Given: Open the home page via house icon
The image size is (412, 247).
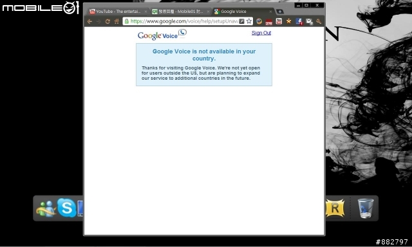Looking at the screenshot, I should coord(117,21).
